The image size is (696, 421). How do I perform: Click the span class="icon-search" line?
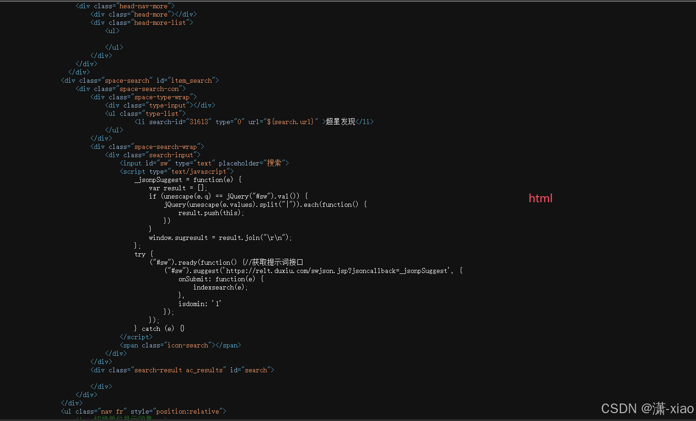[180, 345]
